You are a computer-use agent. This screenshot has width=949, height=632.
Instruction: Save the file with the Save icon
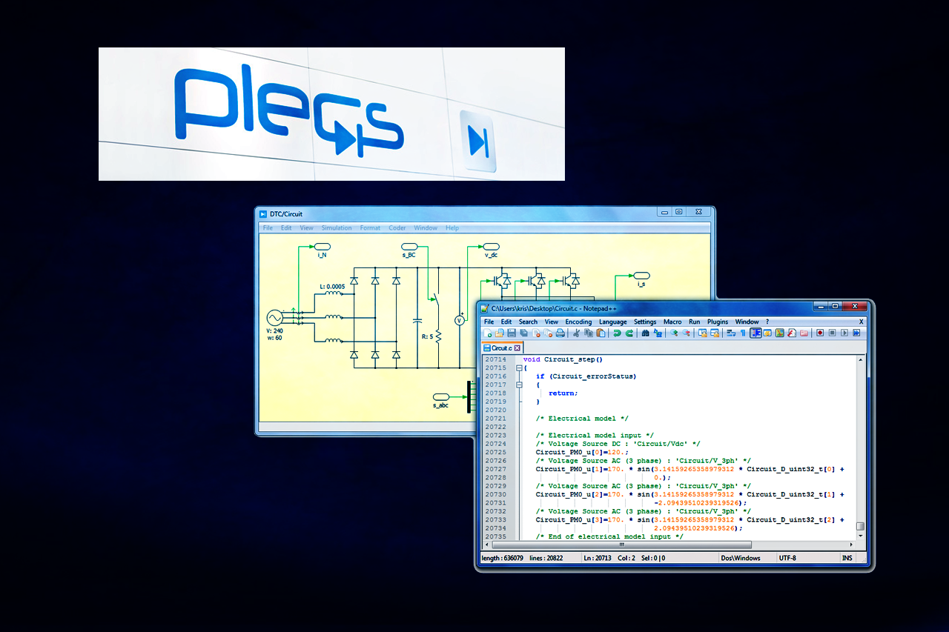coord(512,333)
